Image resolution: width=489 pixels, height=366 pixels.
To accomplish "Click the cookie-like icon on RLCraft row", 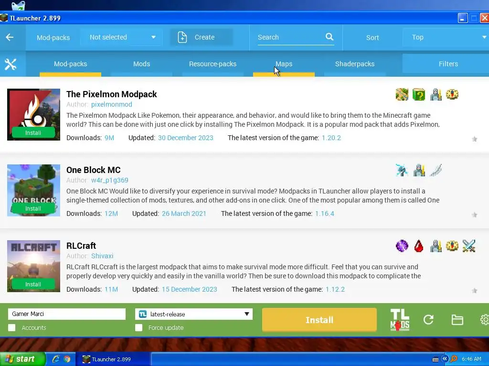I will coord(452,246).
